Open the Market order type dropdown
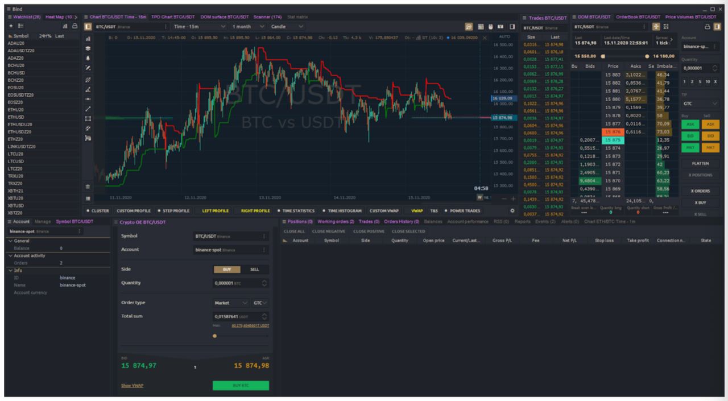 click(x=231, y=303)
